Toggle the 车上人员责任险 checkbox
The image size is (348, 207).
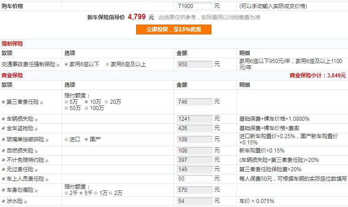[3, 179]
